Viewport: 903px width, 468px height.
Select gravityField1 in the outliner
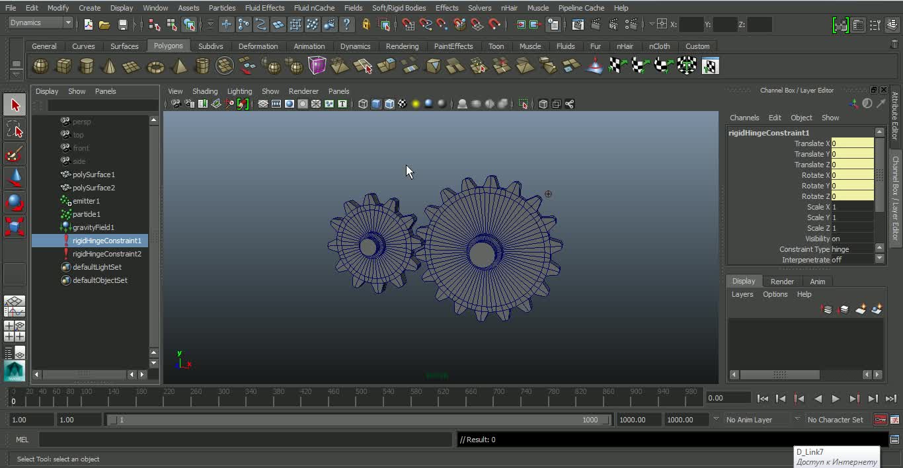[x=93, y=227]
